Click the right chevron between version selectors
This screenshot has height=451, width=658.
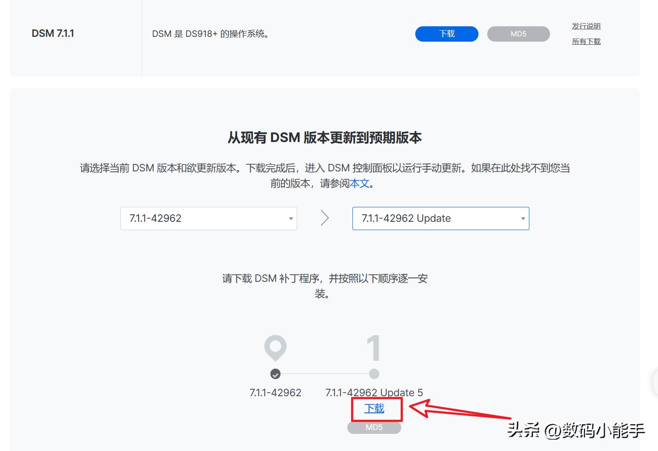(325, 218)
